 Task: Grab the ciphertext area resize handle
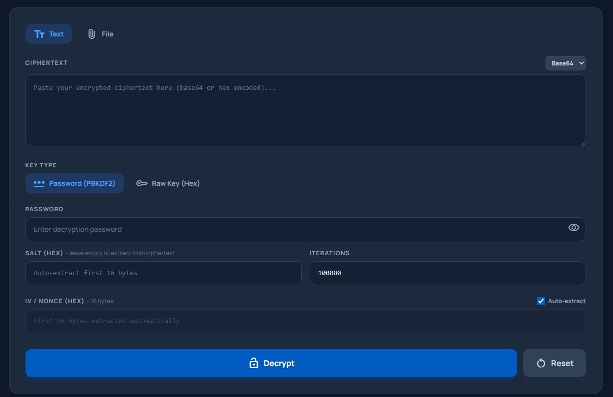click(x=583, y=143)
